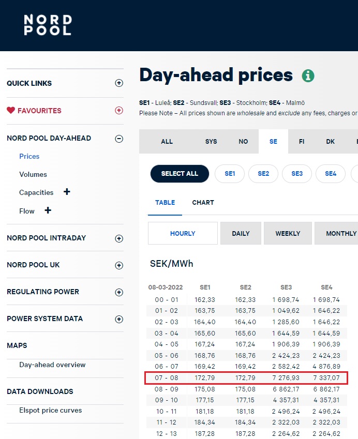
Task: Select the SE region tab
Action: pyautogui.click(x=273, y=141)
